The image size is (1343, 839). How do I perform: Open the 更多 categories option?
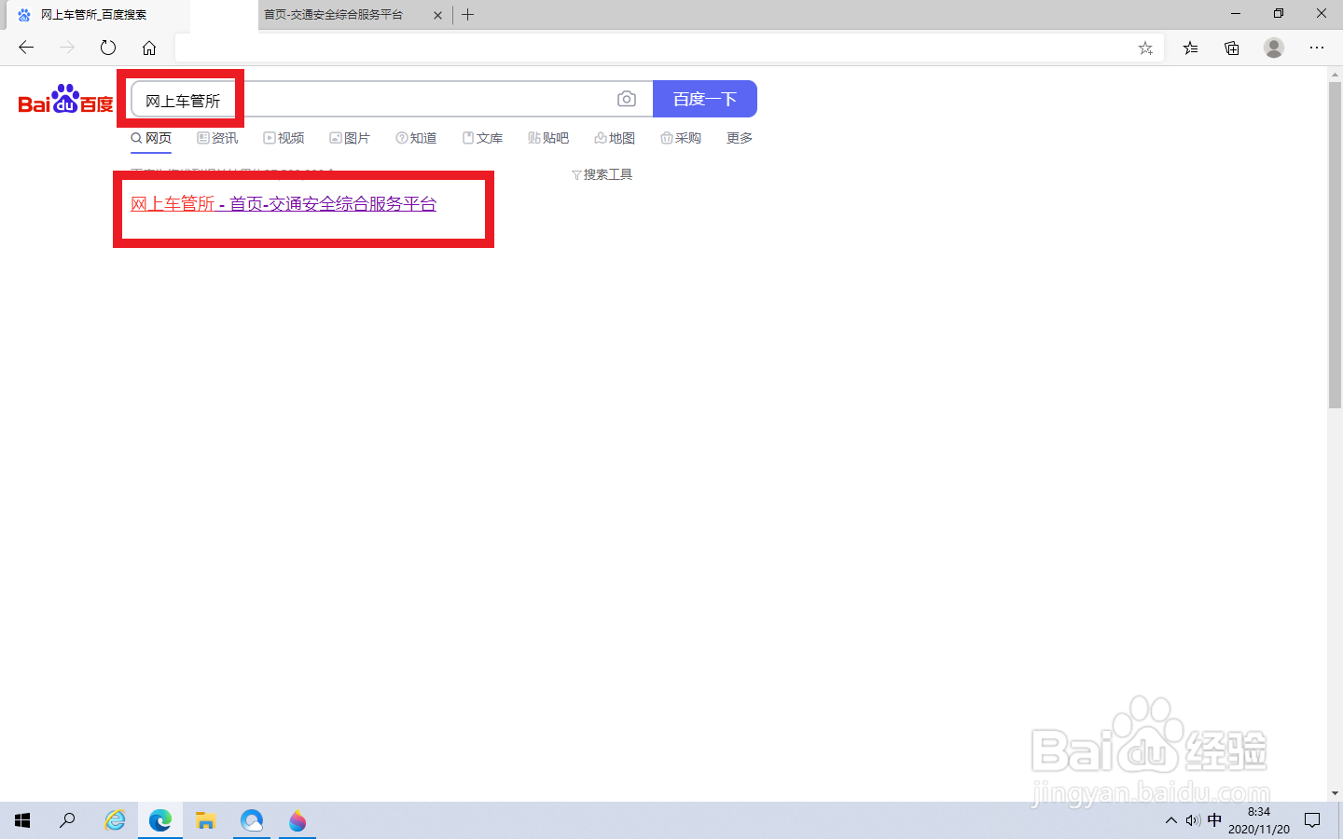tap(740, 138)
